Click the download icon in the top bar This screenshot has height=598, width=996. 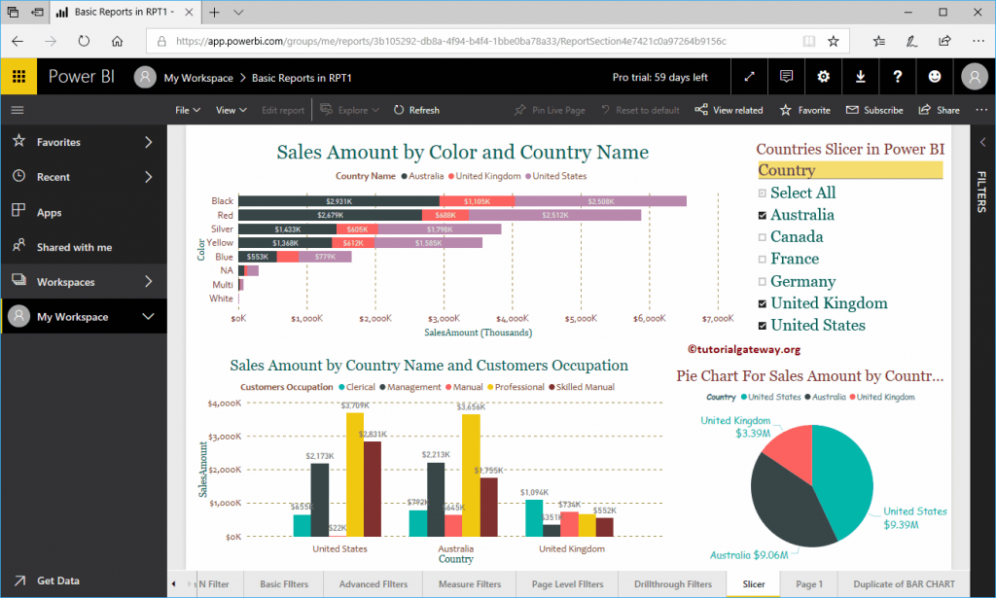(x=860, y=77)
